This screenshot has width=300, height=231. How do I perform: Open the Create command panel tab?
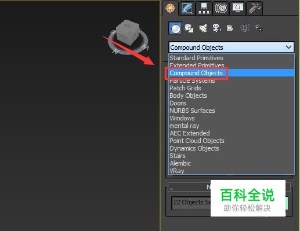(x=170, y=8)
